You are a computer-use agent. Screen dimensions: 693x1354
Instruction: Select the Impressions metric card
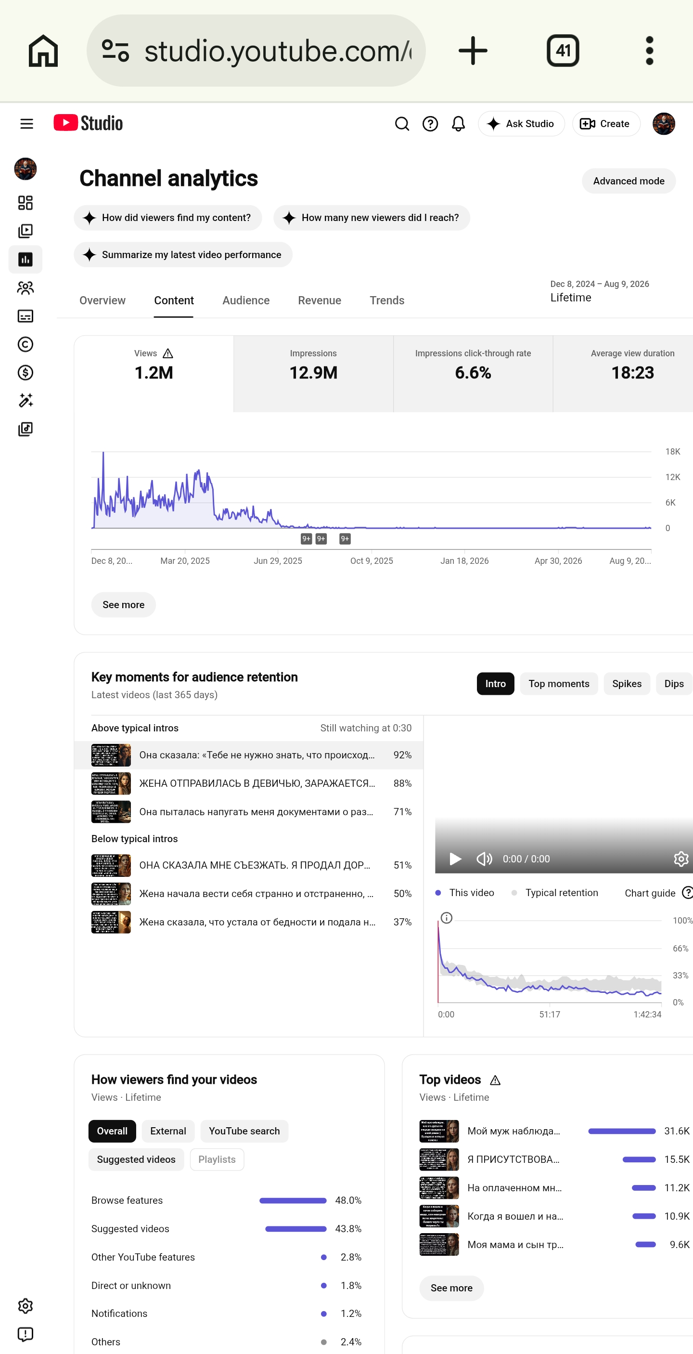click(314, 374)
